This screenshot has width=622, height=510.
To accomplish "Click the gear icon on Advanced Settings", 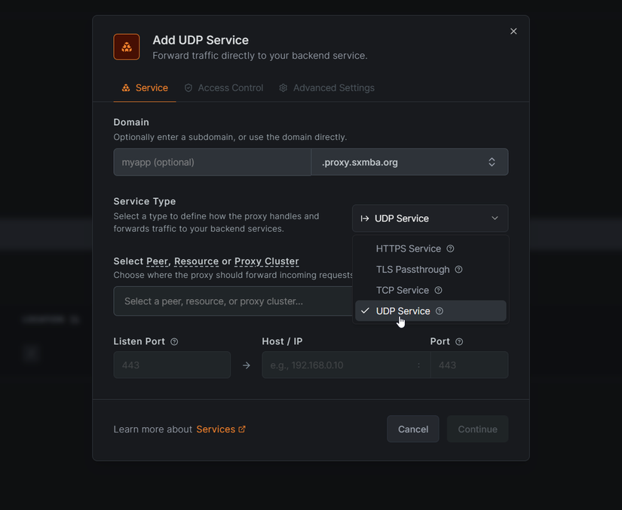I will tap(283, 88).
